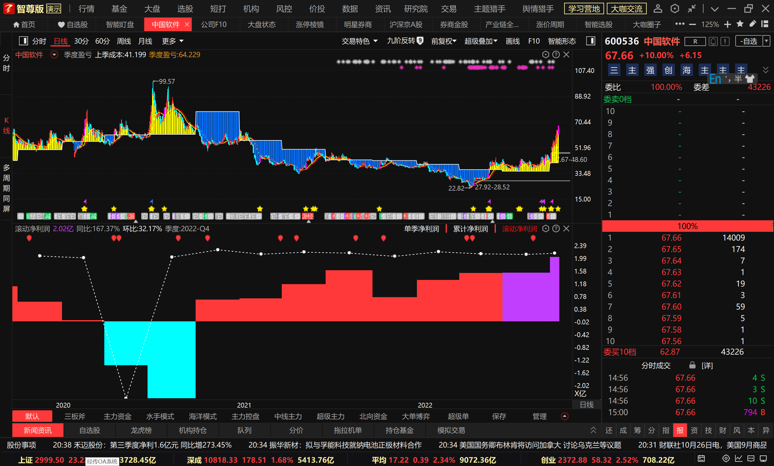
Task: Open the three-dots more tabs icon
Action: click(x=680, y=24)
